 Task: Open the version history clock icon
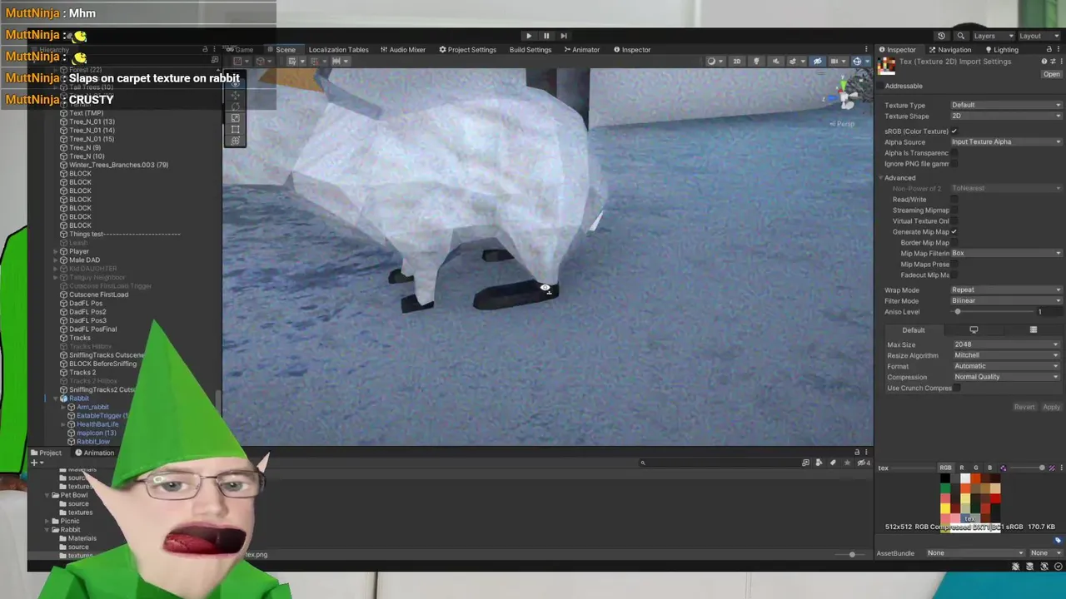tap(941, 36)
